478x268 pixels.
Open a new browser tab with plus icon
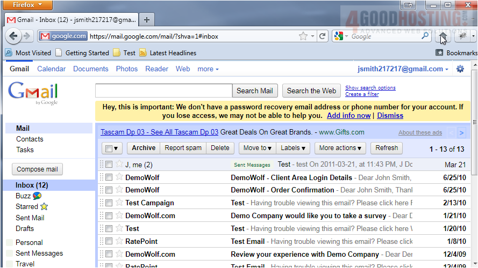147,20
